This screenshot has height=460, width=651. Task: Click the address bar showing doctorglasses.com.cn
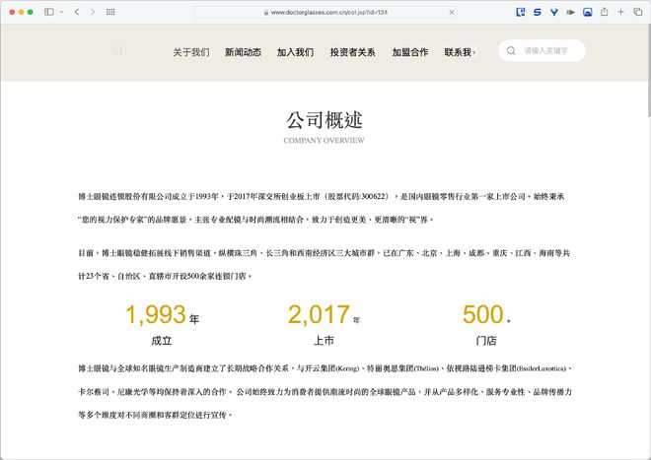pos(325,13)
